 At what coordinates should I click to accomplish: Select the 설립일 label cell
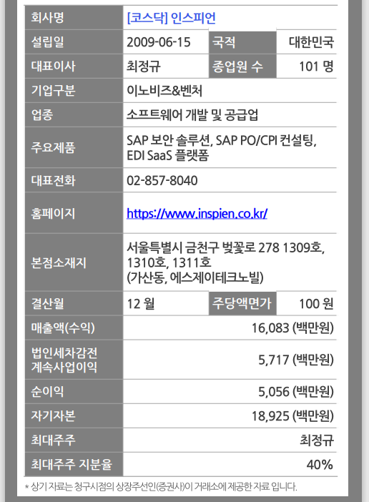[x=74, y=42]
